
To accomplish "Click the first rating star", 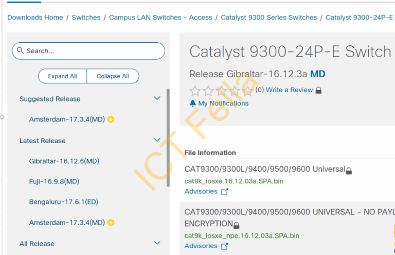I will pos(195,91).
